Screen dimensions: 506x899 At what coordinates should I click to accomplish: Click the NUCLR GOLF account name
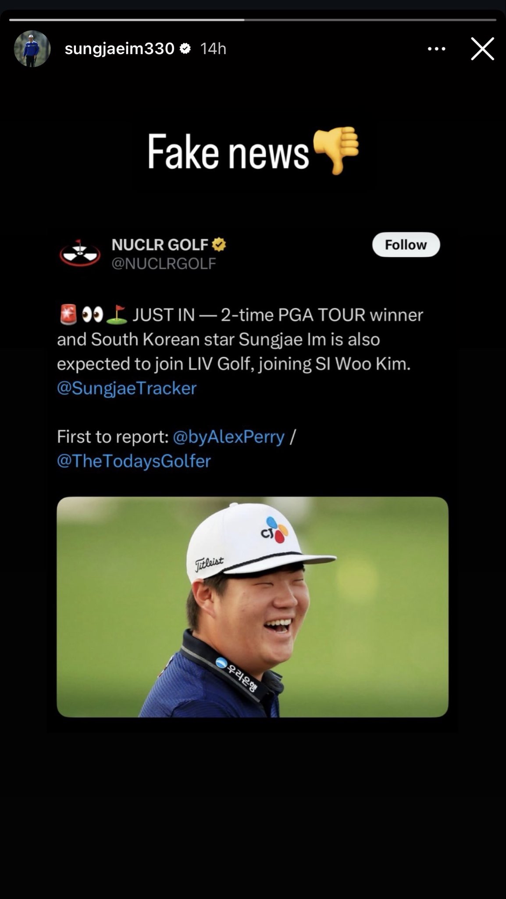coord(160,245)
